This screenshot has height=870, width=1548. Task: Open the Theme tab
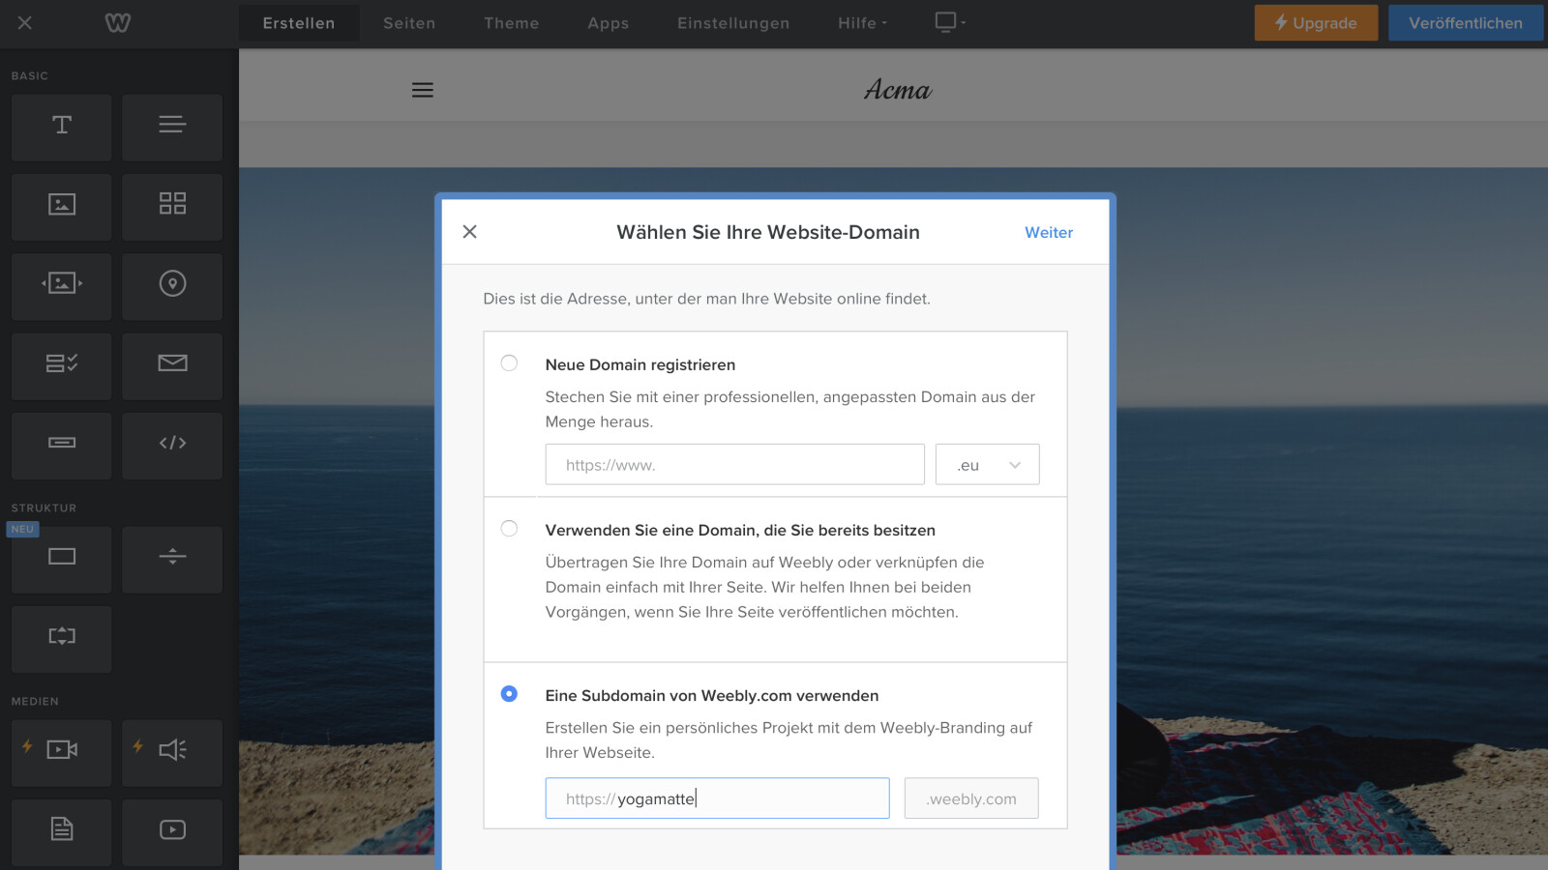coord(512,23)
